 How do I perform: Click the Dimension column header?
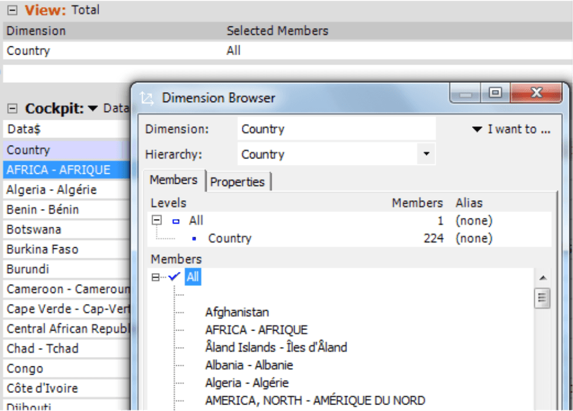tap(36, 31)
